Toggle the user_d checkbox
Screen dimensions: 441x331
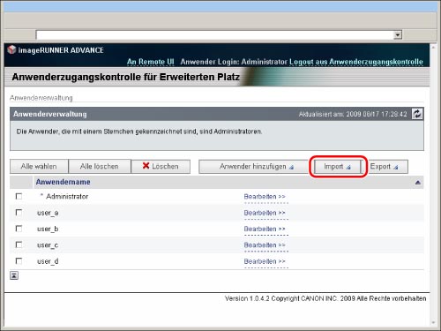(19, 261)
